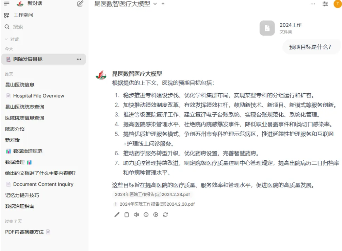
Task: Open chat options with the ellipsis menu
Action: 313,4
